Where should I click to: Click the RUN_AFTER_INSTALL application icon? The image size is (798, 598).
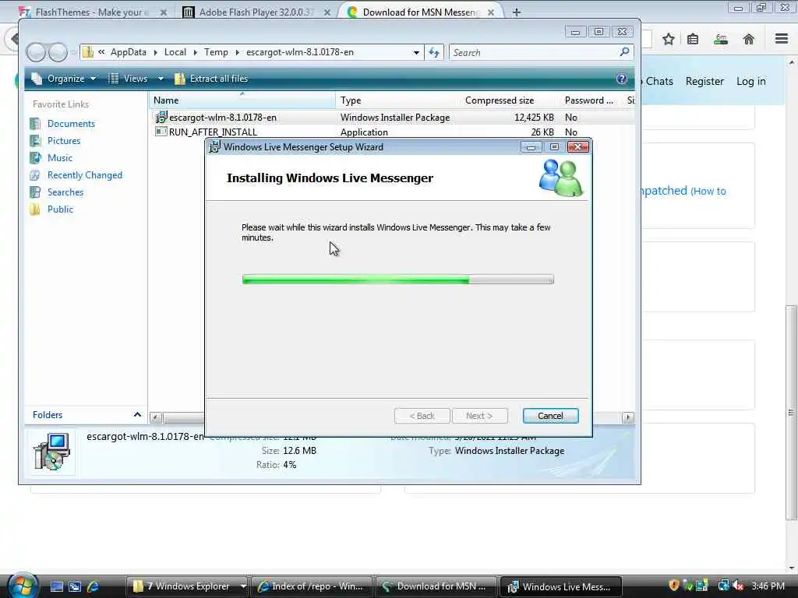(x=161, y=132)
